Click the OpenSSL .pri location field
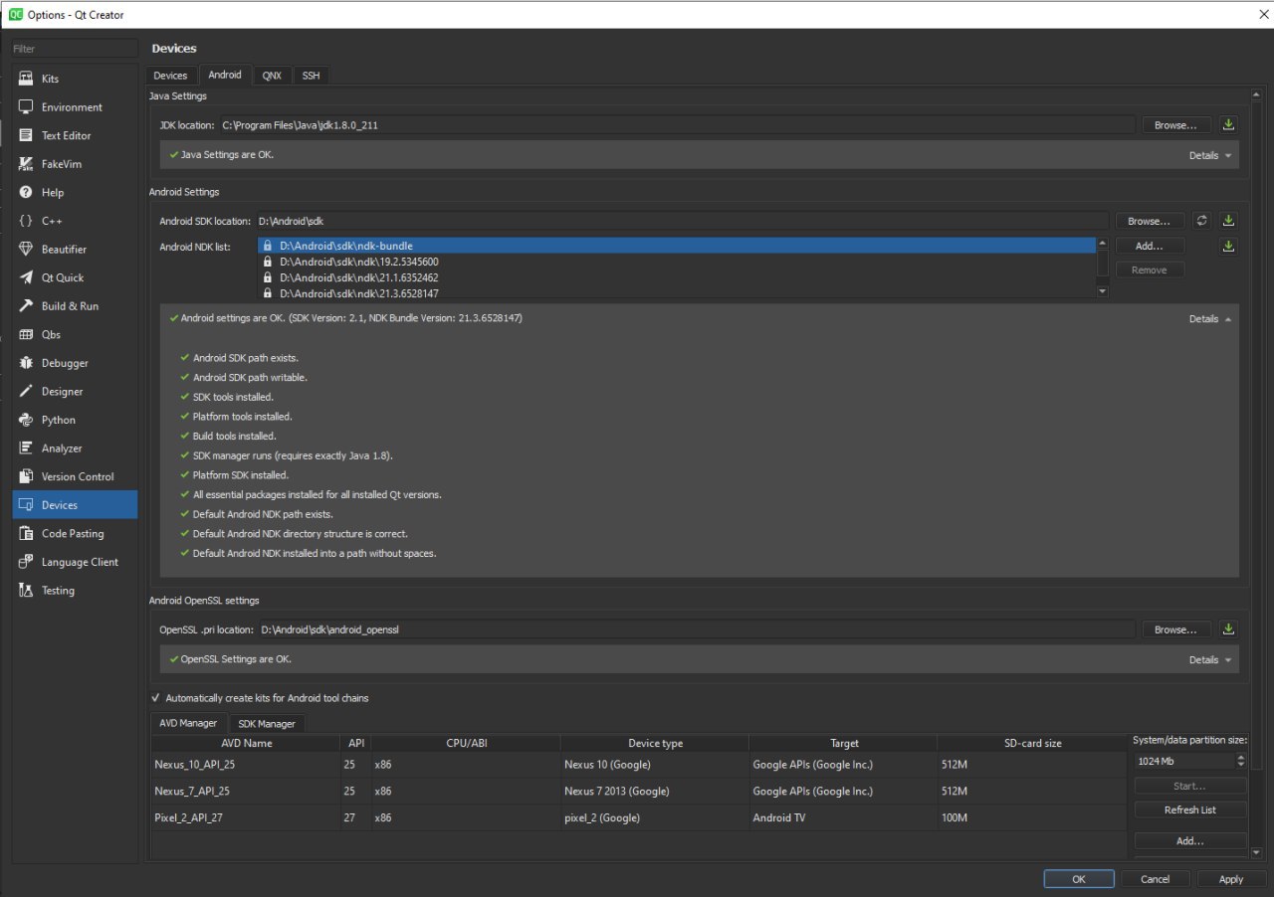The image size is (1274, 897). (696, 629)
